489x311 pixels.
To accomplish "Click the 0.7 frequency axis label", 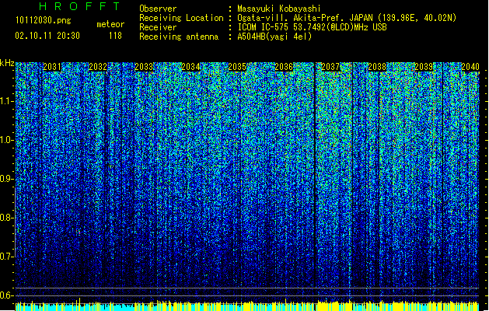I will (x=7, y=257).
